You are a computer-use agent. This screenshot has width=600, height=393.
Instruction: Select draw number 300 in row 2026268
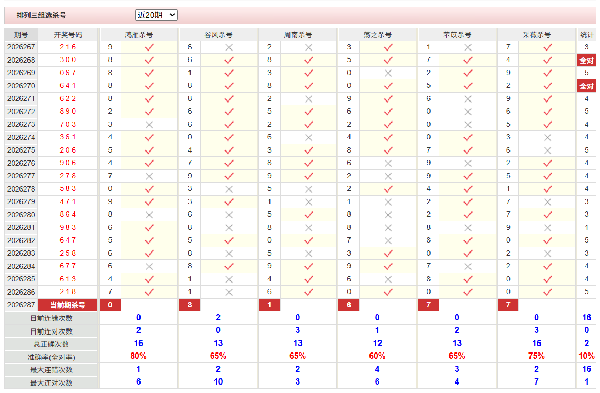point(68,59)
